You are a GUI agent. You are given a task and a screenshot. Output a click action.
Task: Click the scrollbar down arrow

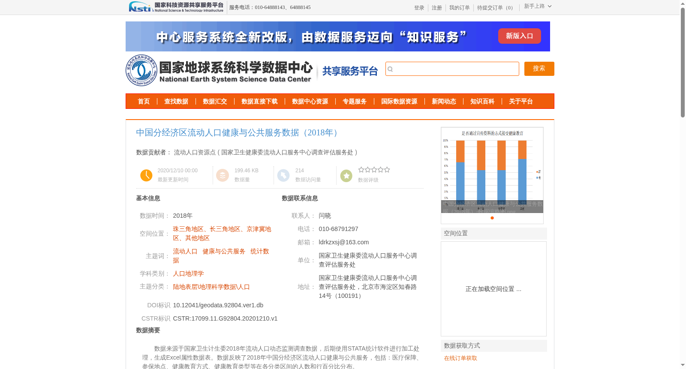683,365
